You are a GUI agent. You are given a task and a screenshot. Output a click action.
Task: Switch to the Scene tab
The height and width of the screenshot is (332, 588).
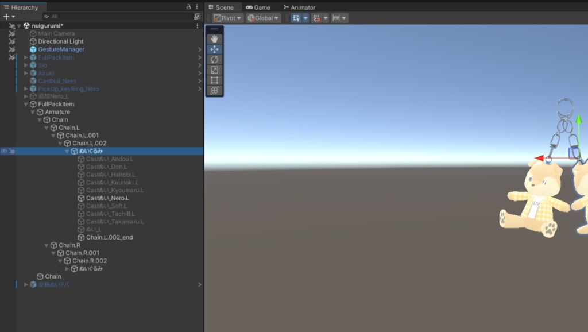pos(221,7)
